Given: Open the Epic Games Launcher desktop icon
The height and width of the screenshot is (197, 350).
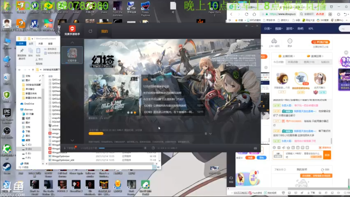Looking at the screenshot, I should (7, 116).
